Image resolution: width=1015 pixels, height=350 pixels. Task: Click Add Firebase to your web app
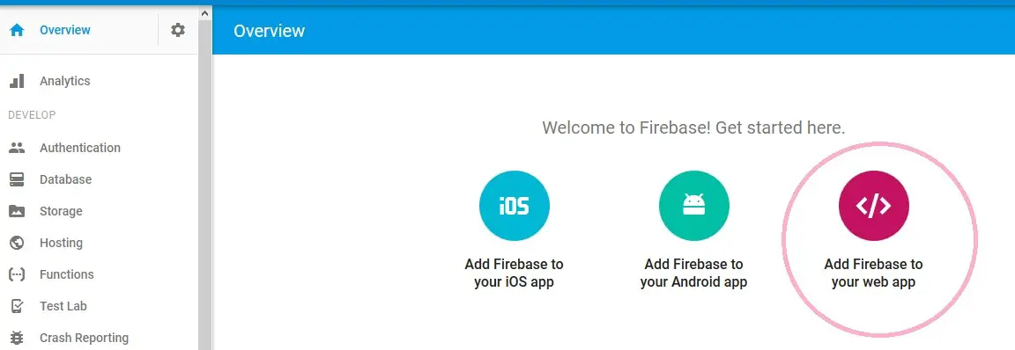(874, 273)
